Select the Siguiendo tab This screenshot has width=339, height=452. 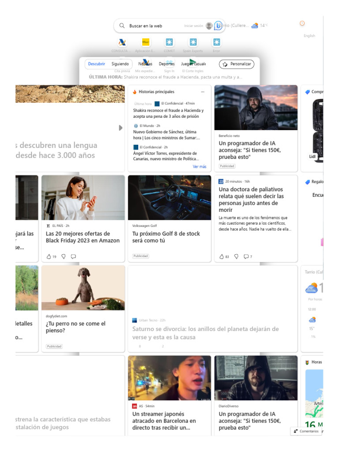[x=120, y=64]
